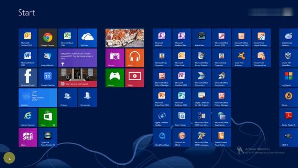Open Digital Certificate for VBA Projects
Viewport: 298px width, 168px height.
[202, 98]
